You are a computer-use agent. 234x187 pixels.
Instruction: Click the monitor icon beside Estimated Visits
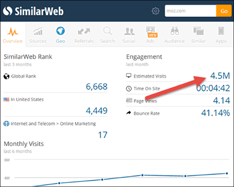[x=128, y=76]
